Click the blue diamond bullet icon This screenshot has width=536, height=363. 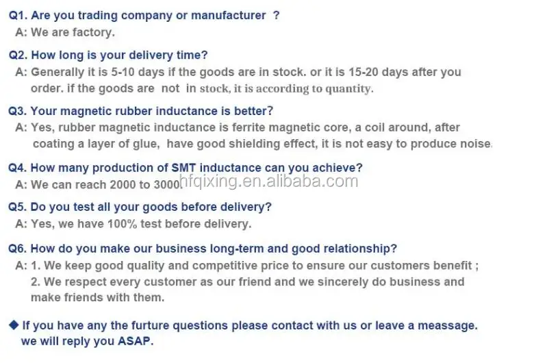tap(14, 326)
